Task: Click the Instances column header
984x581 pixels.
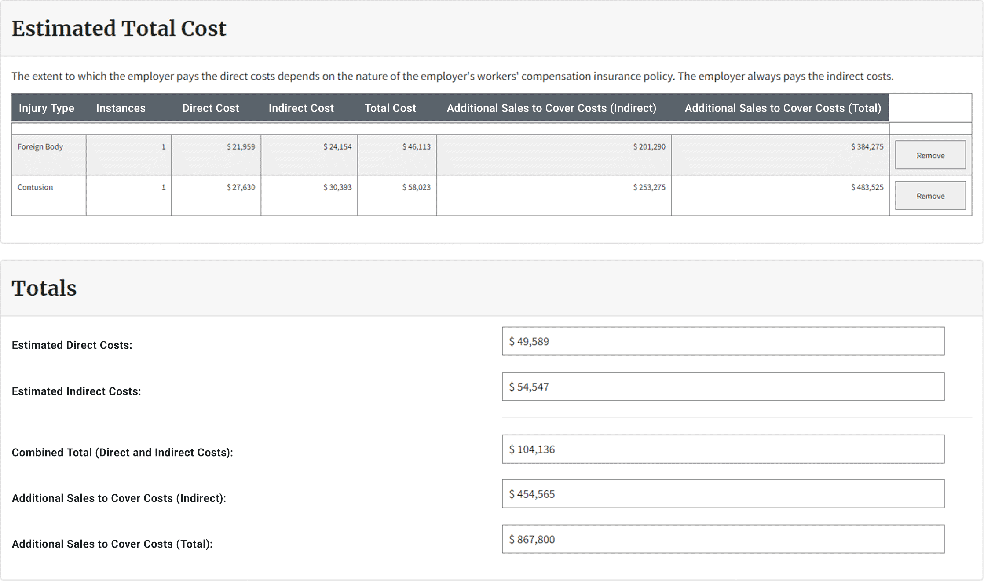Action: coord(121,108)
